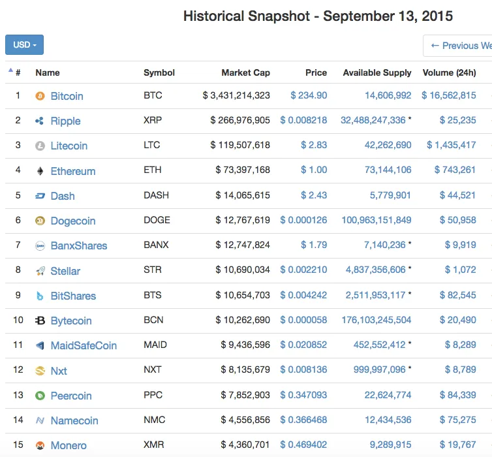This screenshot has width=492, height=457.
Task: Sort table by Price column header
Action: [x=316, y=72]
